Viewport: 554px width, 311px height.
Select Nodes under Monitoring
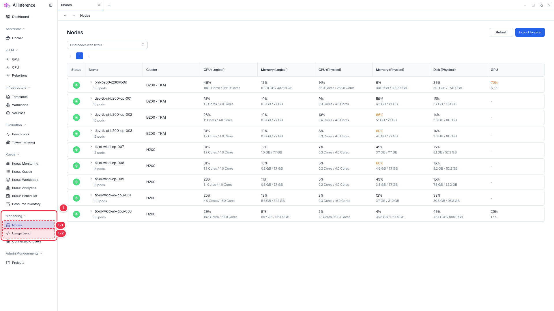(29, 225)
